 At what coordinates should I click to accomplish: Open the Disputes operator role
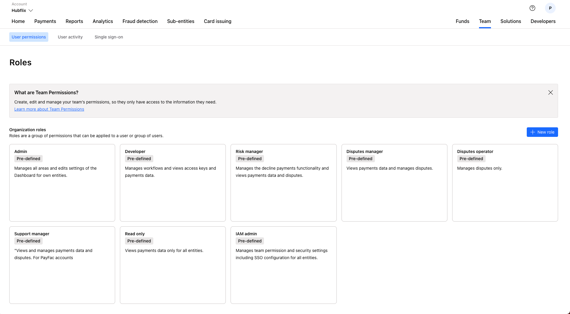click(505, 182)
